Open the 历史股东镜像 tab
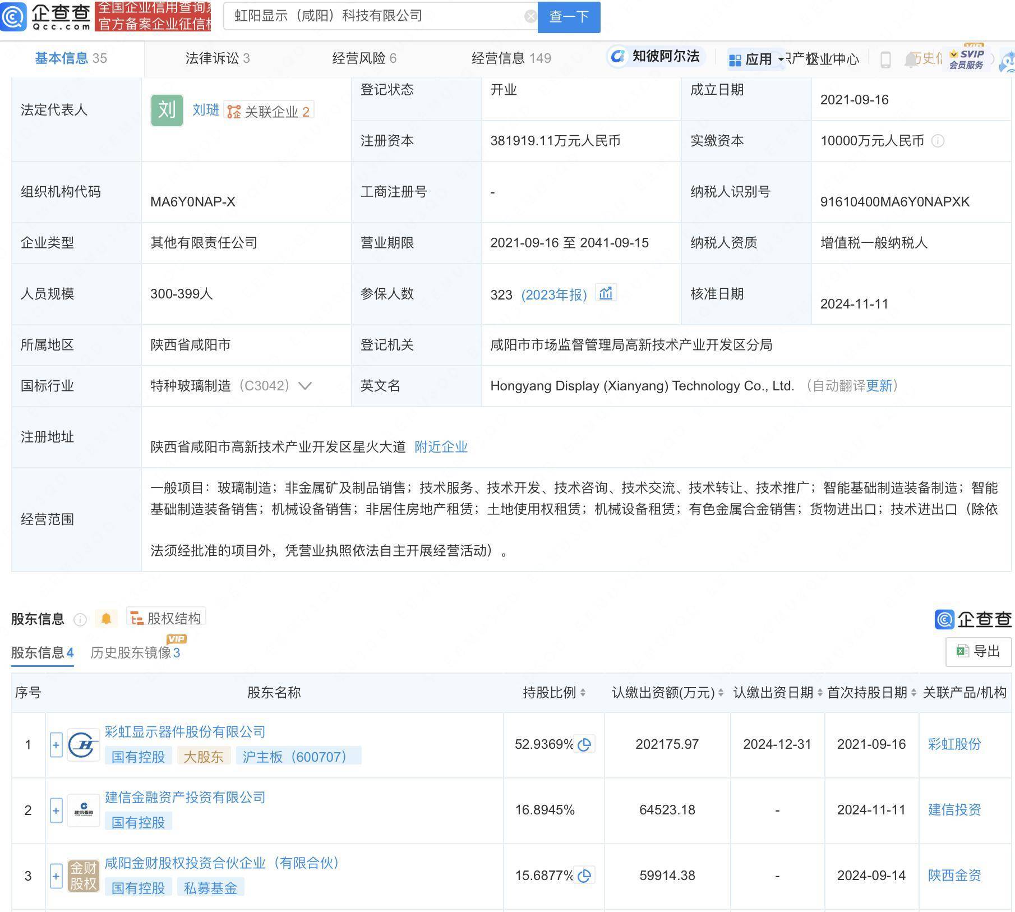Image resolution: width=1015 pixels, height=912 pixels. [135, 652]
